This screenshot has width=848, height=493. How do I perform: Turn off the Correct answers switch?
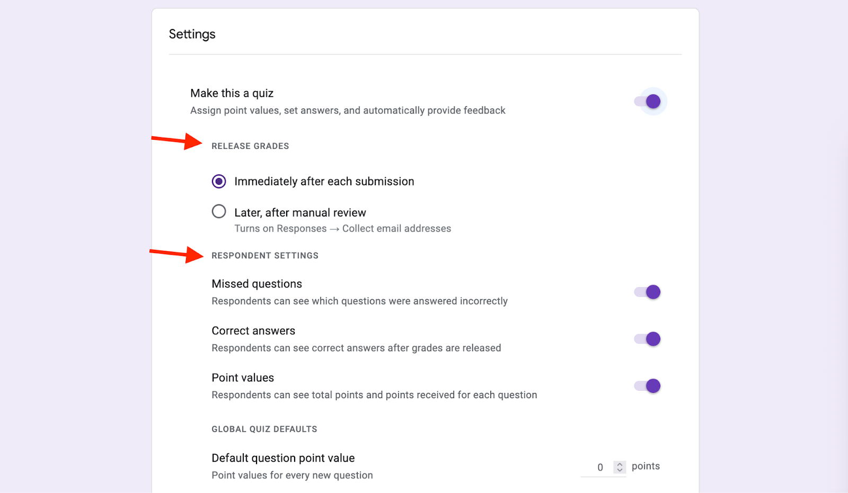tap(648, 339)
